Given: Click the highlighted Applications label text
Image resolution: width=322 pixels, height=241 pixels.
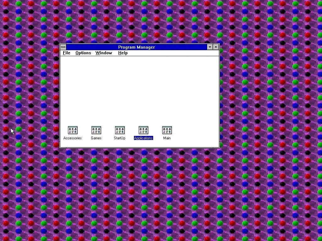Looking at the screenshot, I should point(143,138).
